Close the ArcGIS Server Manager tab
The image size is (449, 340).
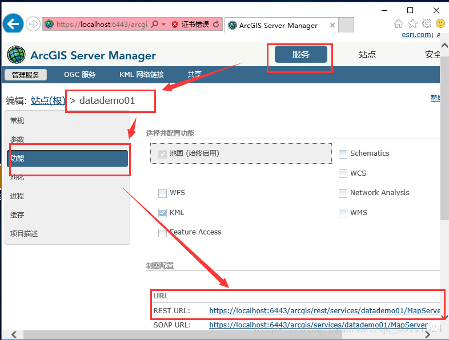[x=332, y=25]
